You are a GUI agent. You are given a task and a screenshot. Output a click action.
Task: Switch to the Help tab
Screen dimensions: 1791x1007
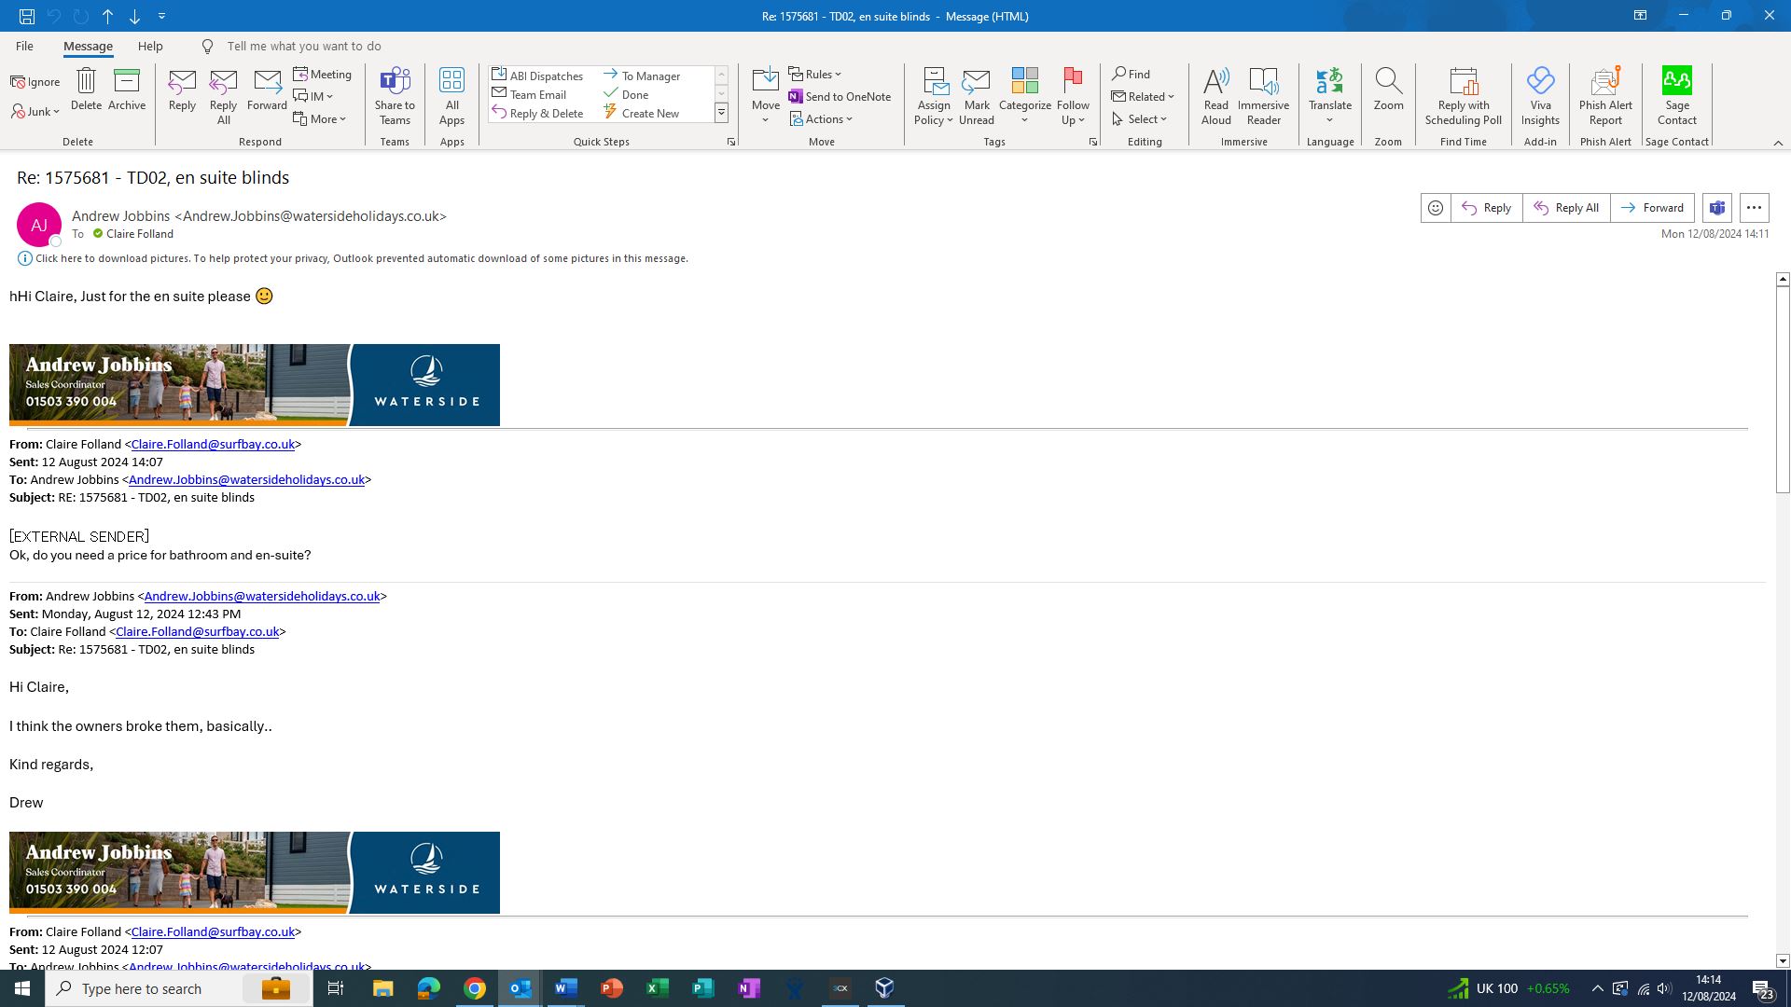150,46
